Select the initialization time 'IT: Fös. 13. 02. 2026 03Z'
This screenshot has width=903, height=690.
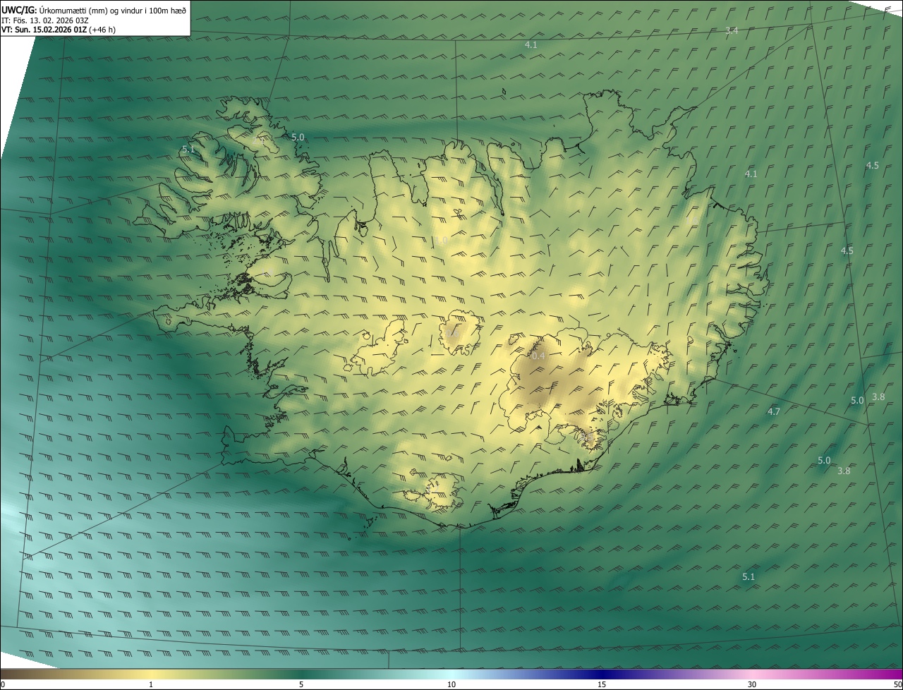click(x=45, y=20)
